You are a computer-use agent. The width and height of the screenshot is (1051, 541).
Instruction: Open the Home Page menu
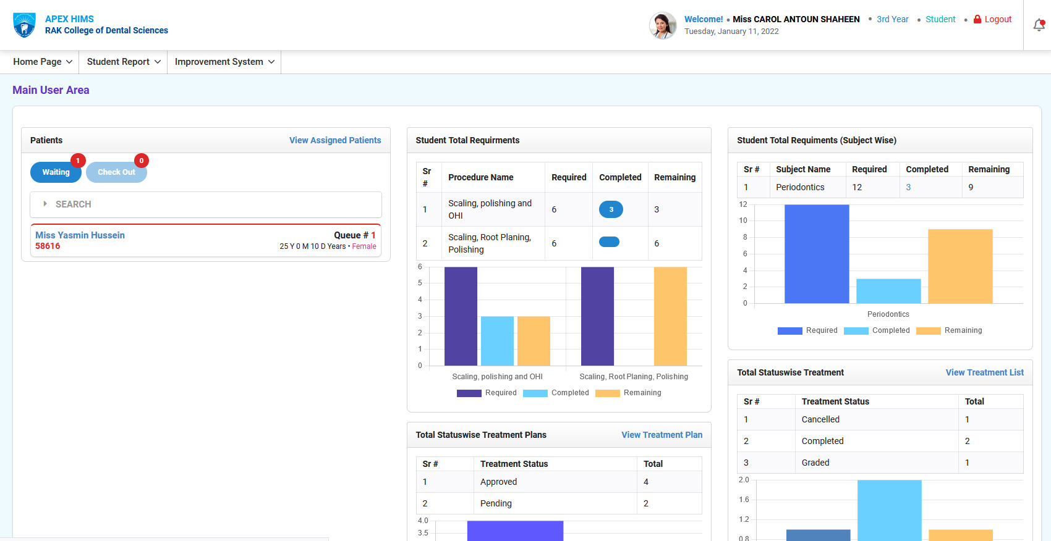pos(43,62)
